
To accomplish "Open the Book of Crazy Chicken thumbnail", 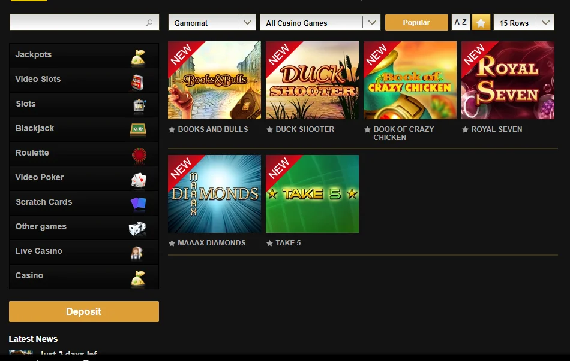I will click(410, 80).
